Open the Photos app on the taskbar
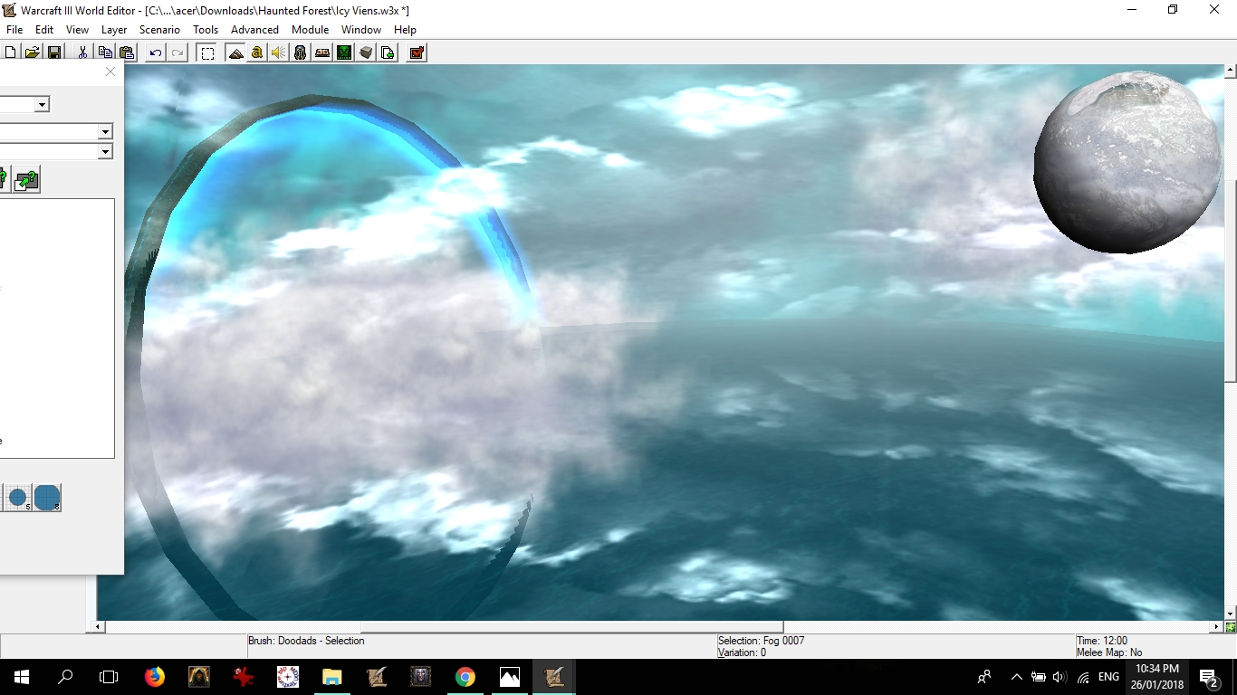 click(x=510, y=677)
